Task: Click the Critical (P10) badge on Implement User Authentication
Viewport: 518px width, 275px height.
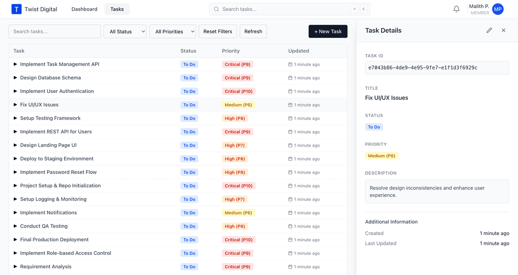Action: click(x=238, y=91)
